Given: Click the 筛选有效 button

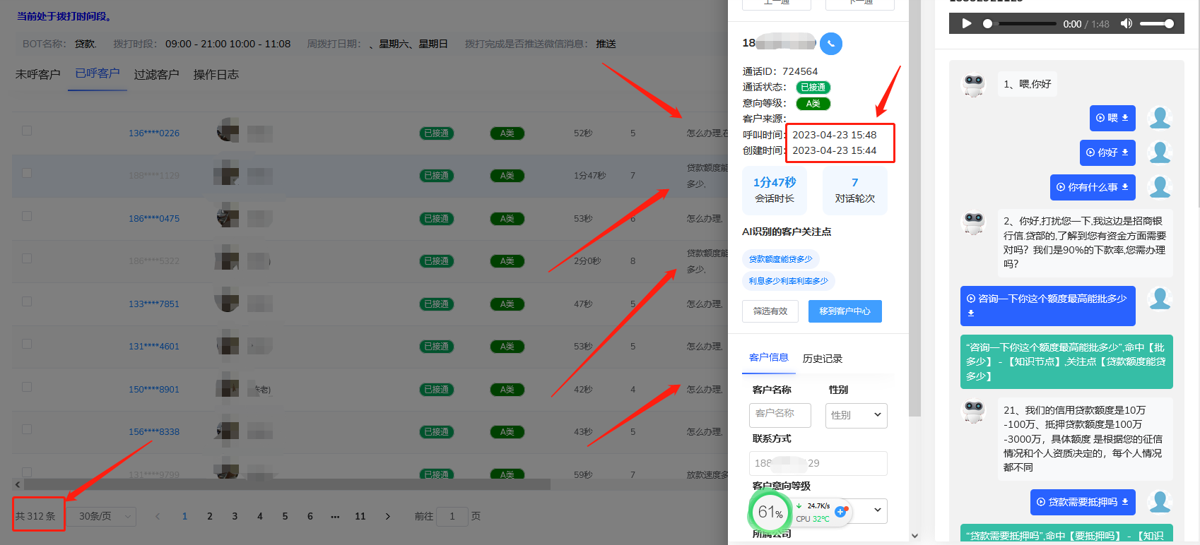Looking at the screenshot, I should coord(770,311).
